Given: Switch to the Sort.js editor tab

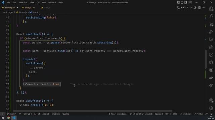Looking at the screenshot, I should click(46, 8).
